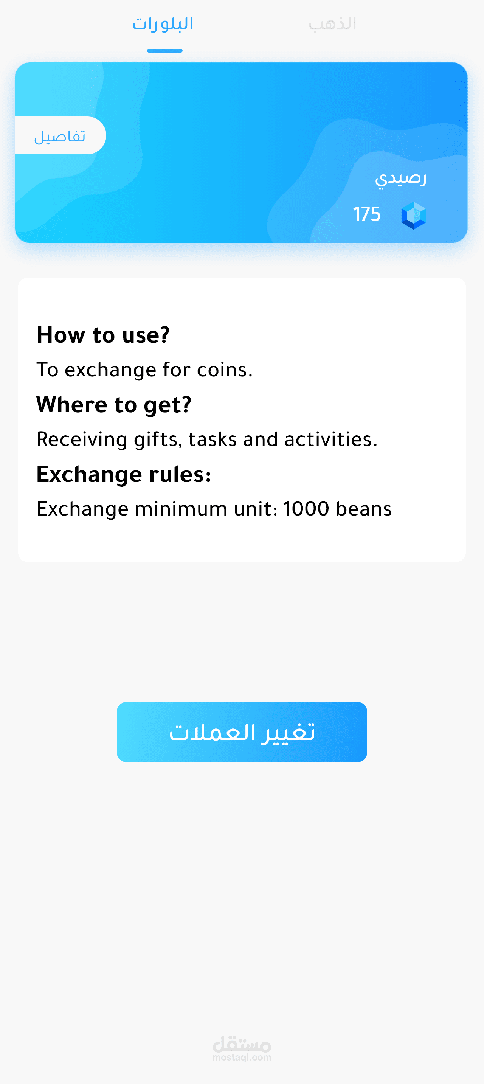Click the "Where to get?" heading
The image size is (484, 1084).
tap(114, 405)
